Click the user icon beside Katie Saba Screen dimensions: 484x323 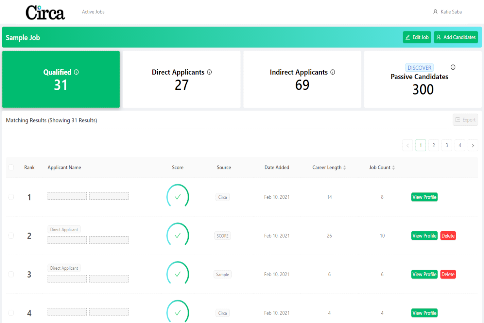[435, 12]
